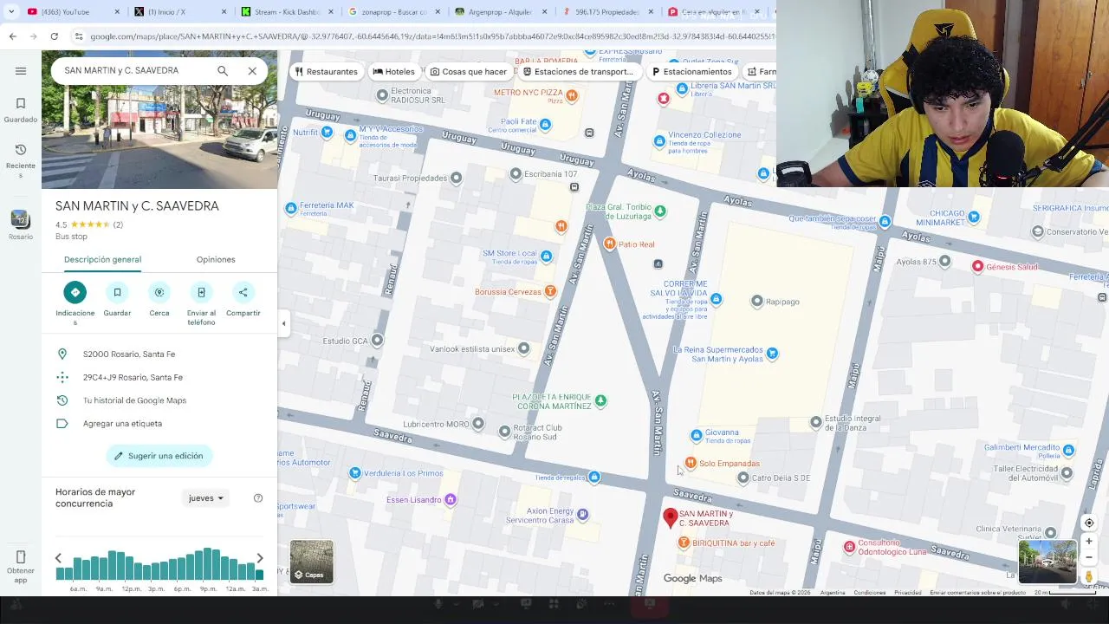Click the Guardar bookmark button
The image size is (1109, 624).
[x=117, y=292]
